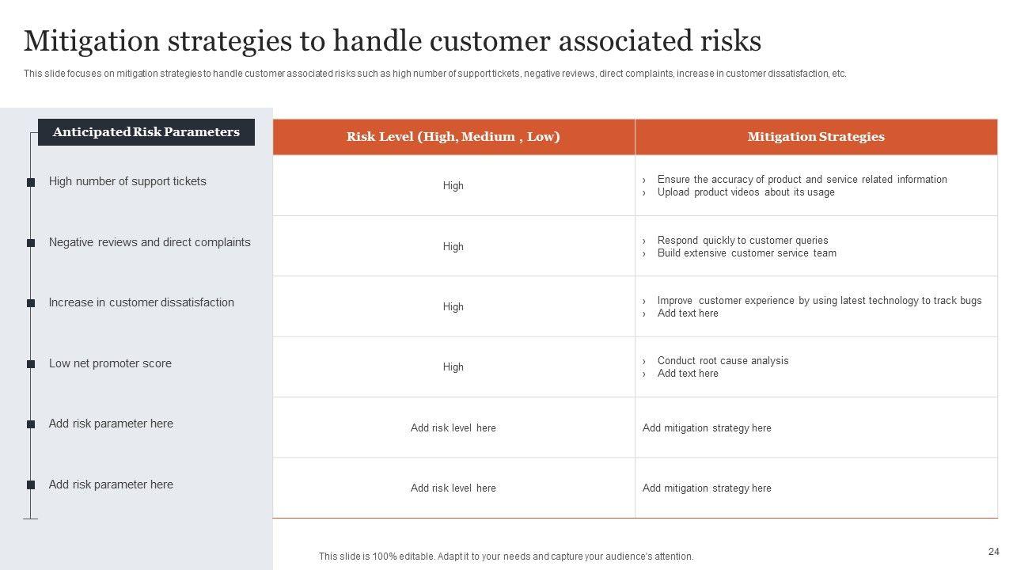Click the bullet marker beside Low net promoter score
The image size is (1013, 570).
tap(31, 364)
